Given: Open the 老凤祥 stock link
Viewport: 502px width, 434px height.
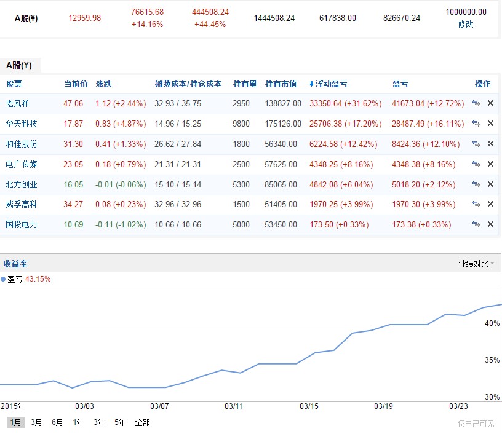Looking at the screenshot, I should coord(17,103).
